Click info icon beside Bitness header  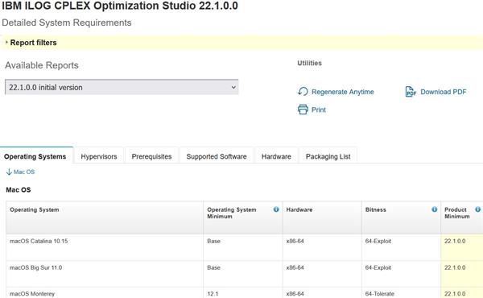[x=435, y=209]
